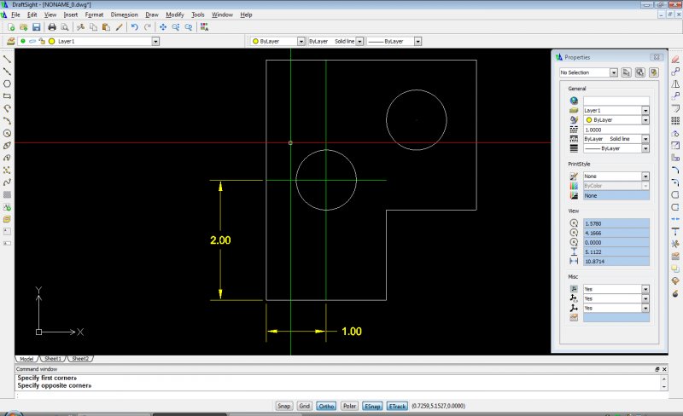
Task: Open the Layers Manager icon
Action: pos(11,41)
